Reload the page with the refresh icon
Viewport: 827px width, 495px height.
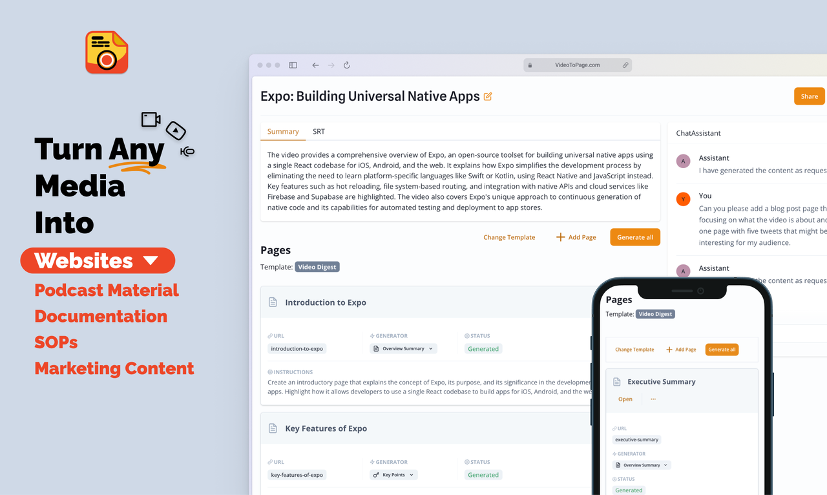(x=346, y=65)
